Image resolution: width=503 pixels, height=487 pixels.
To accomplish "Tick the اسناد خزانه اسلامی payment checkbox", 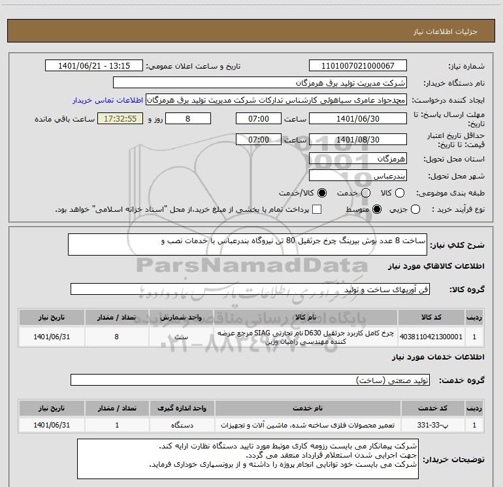I will tap(317, 209).
